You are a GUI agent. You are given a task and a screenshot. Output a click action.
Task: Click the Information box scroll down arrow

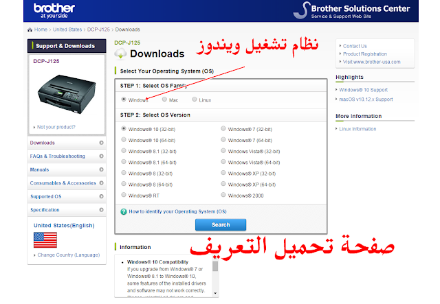215,293
